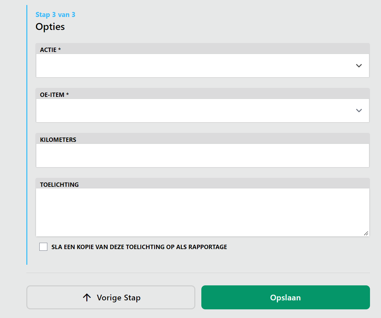Open the OE-ITEM select box
The width and height of the screenshot is (381, 318).
tap(197, 111)
